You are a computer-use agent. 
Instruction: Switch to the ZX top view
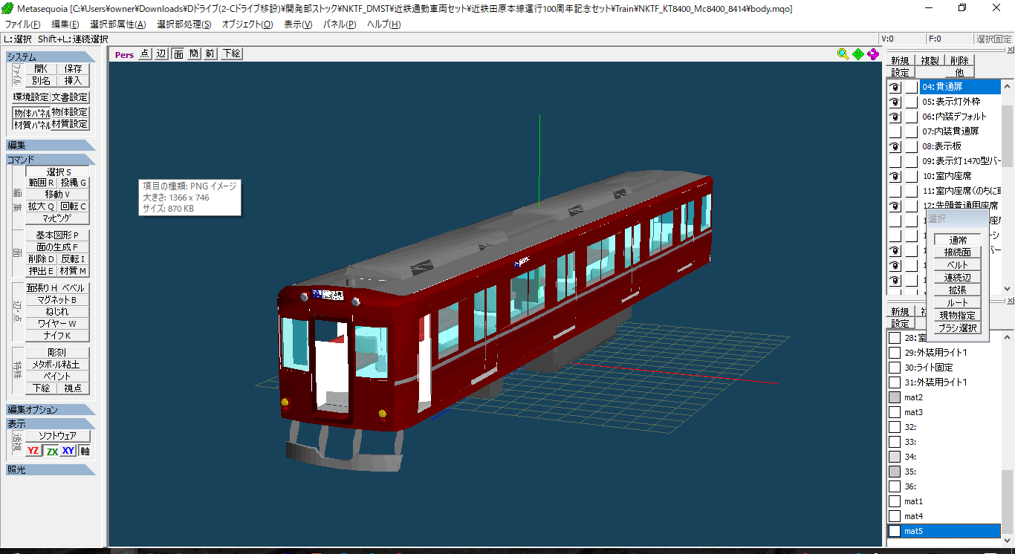point(51,451)
